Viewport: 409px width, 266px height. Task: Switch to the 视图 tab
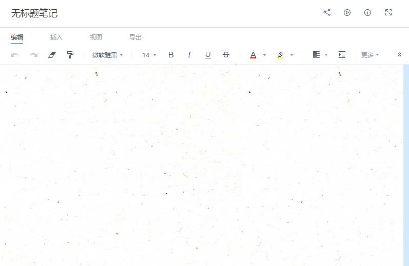coord(96,37)
